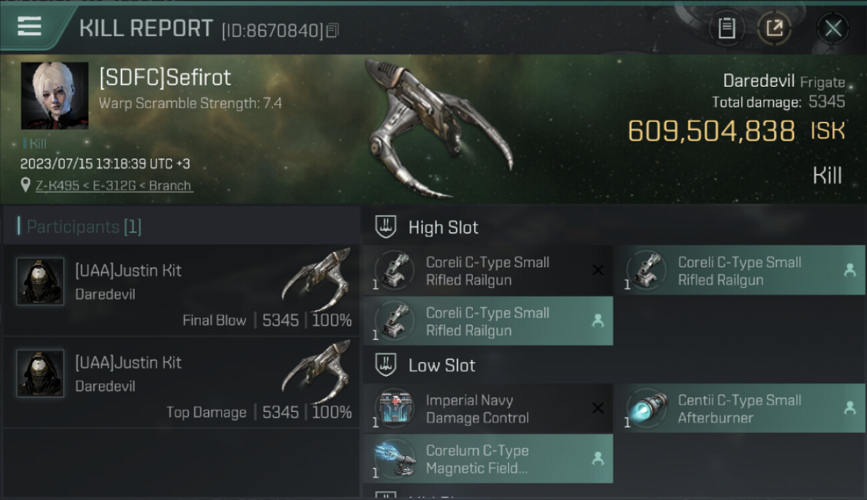The width and height of the screenshot is (867, 500).
Task: Click the Participants [1] header
Action: (x=84, y=227)
